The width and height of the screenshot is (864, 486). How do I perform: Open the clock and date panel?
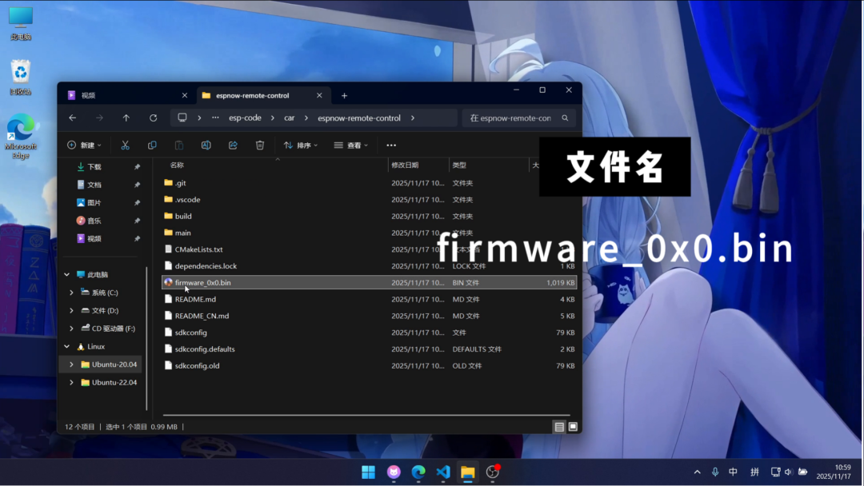(833, 472)
